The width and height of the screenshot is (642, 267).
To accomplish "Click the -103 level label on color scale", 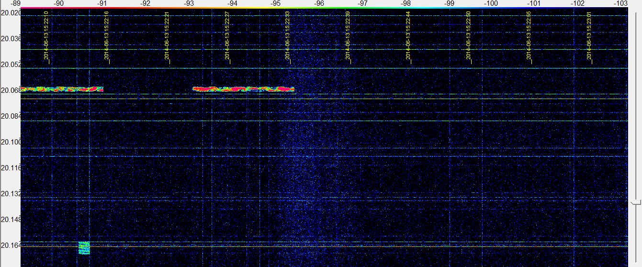I will [x=620, y=3].
